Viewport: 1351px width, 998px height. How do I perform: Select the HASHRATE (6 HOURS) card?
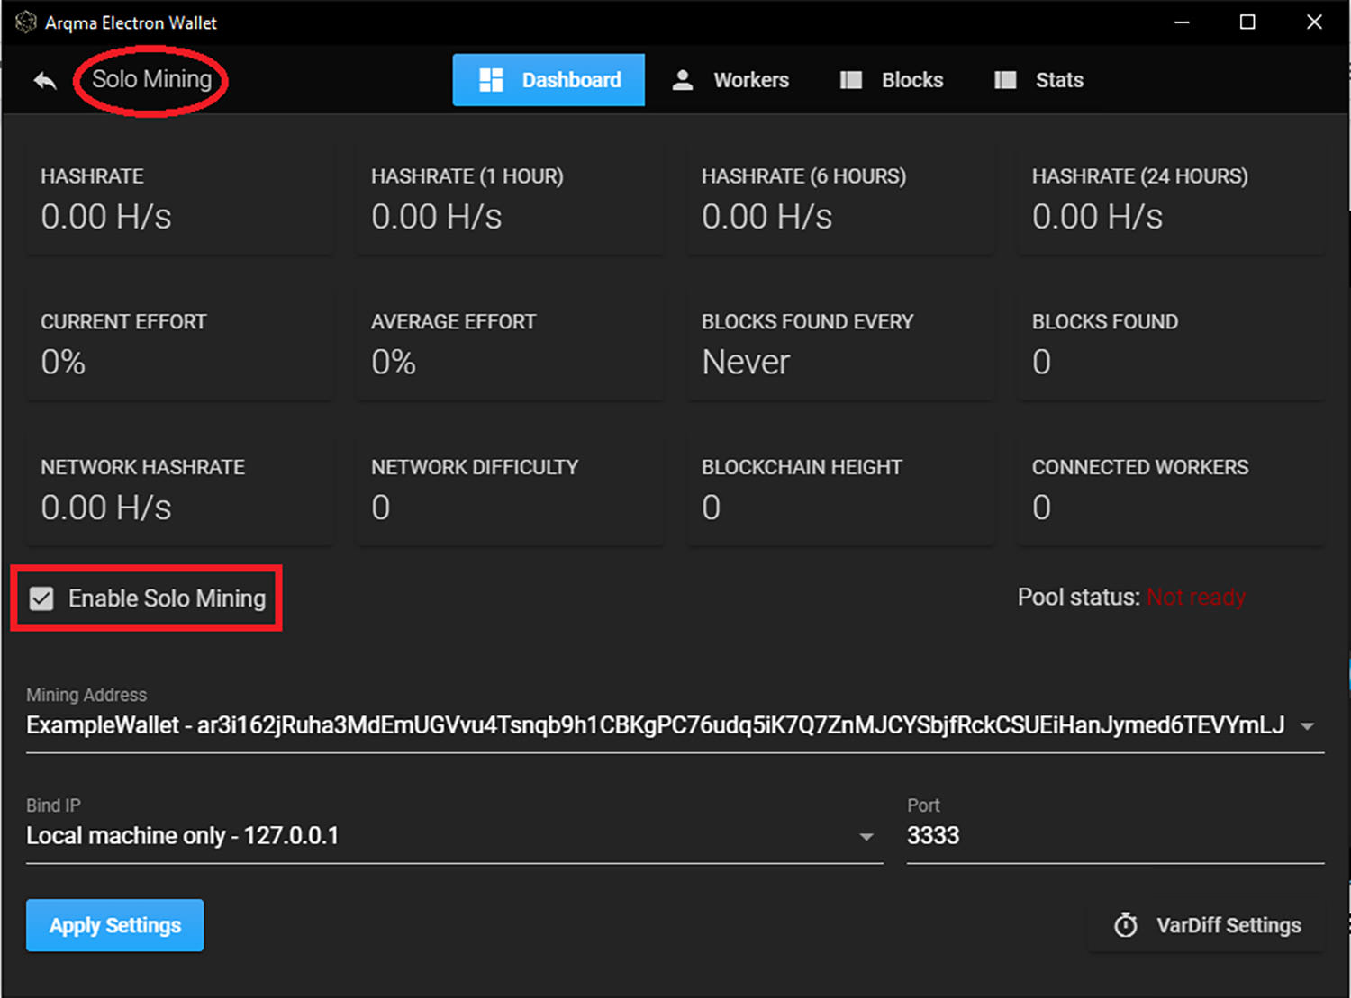[840, 199]
